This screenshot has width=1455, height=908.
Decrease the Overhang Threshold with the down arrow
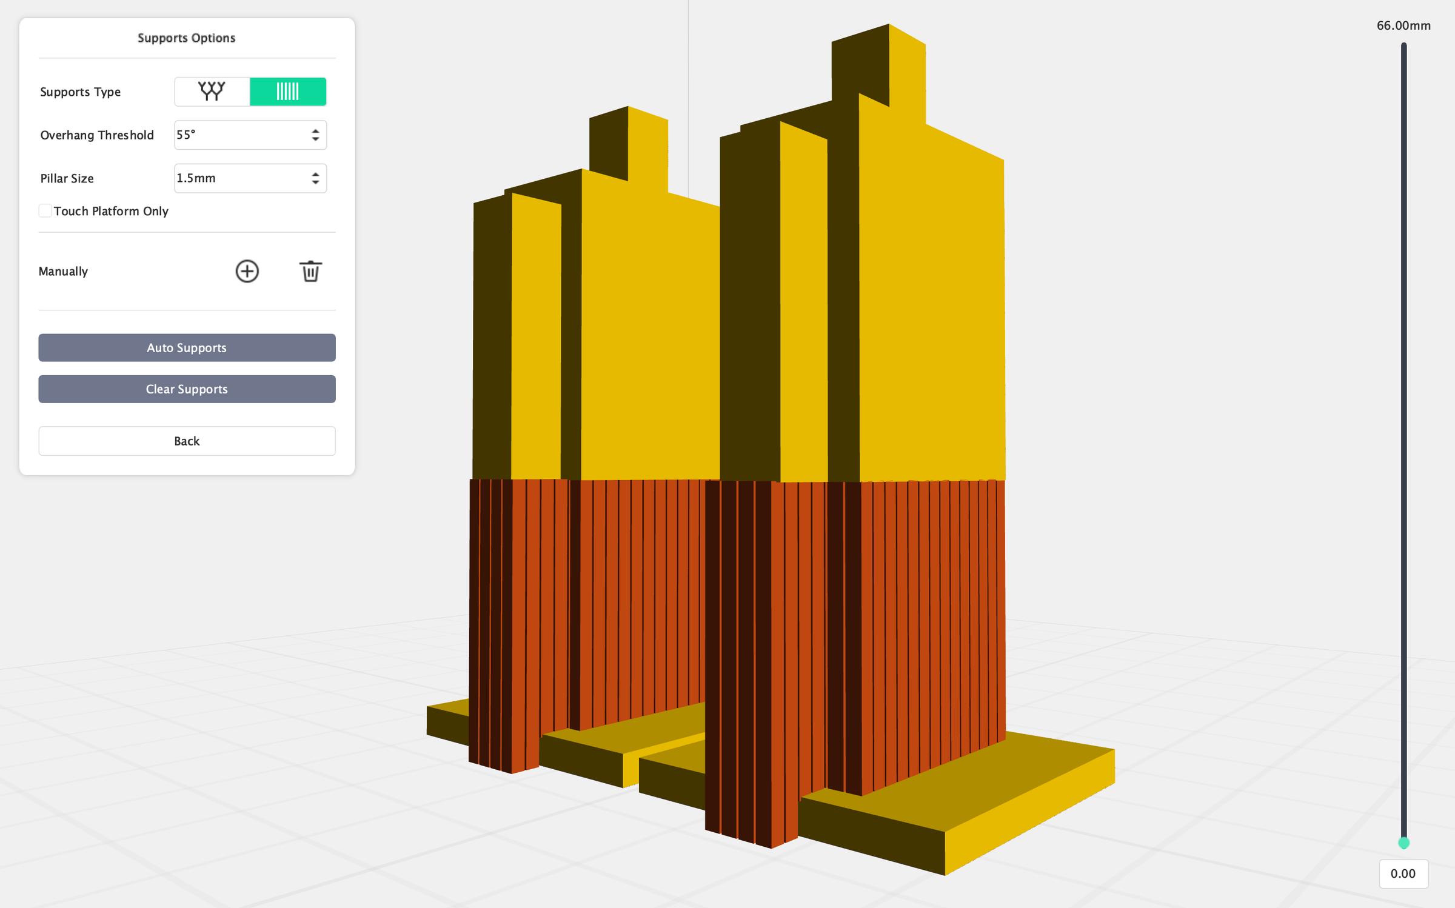click(x=315, y=139)
